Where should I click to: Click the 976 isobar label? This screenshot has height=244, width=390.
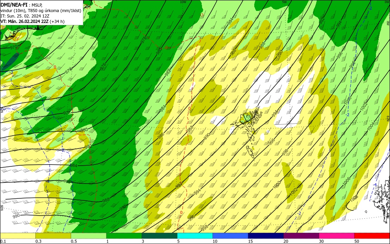(103, 66)
